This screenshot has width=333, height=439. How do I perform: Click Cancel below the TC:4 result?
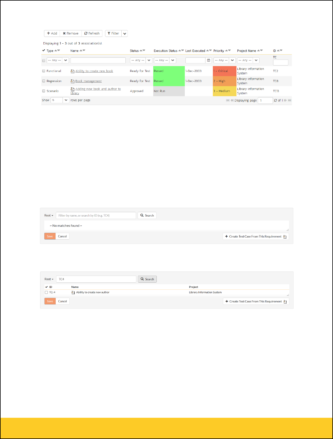click(x=63, y=301)
